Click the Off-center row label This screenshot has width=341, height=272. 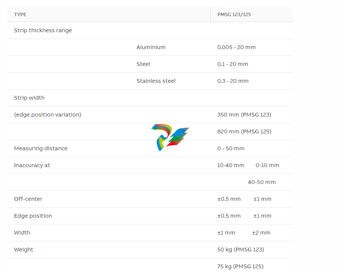[x=28, y=199]
